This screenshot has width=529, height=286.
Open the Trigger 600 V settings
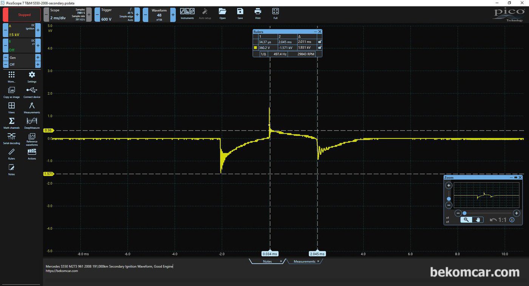117,15
